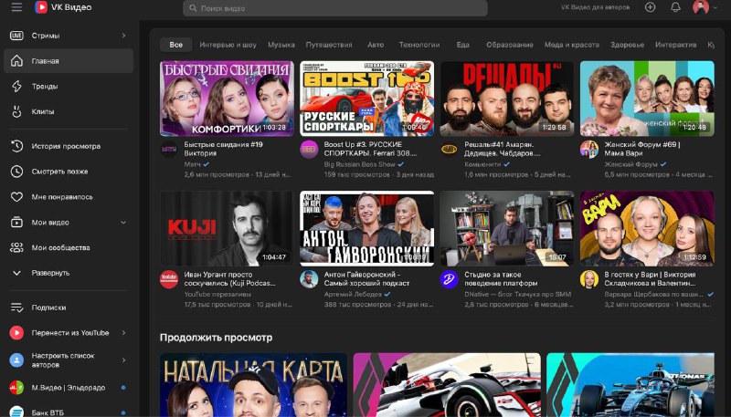This screenshot has height=417, width=731.
Task: Click the VK Видео logo
Action: point(63,7)
